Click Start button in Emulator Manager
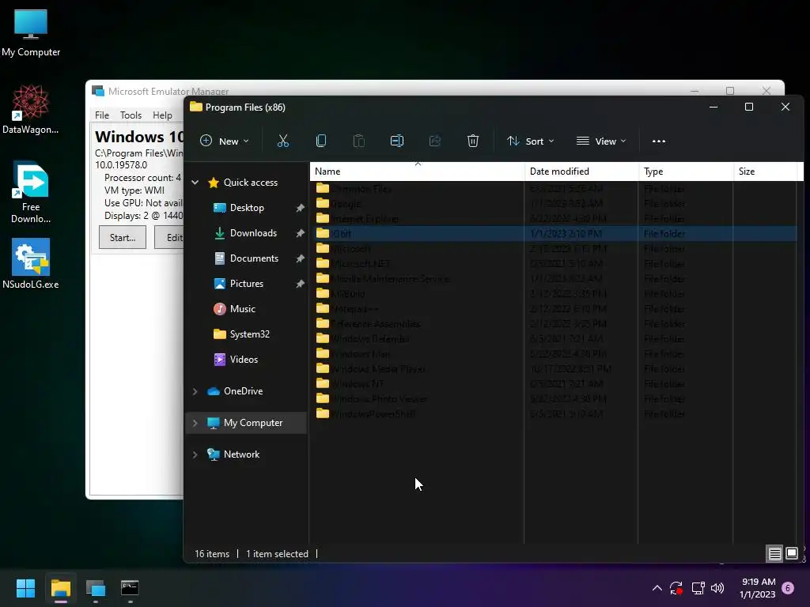Screen dimensions: 810x607 [123, 237]
